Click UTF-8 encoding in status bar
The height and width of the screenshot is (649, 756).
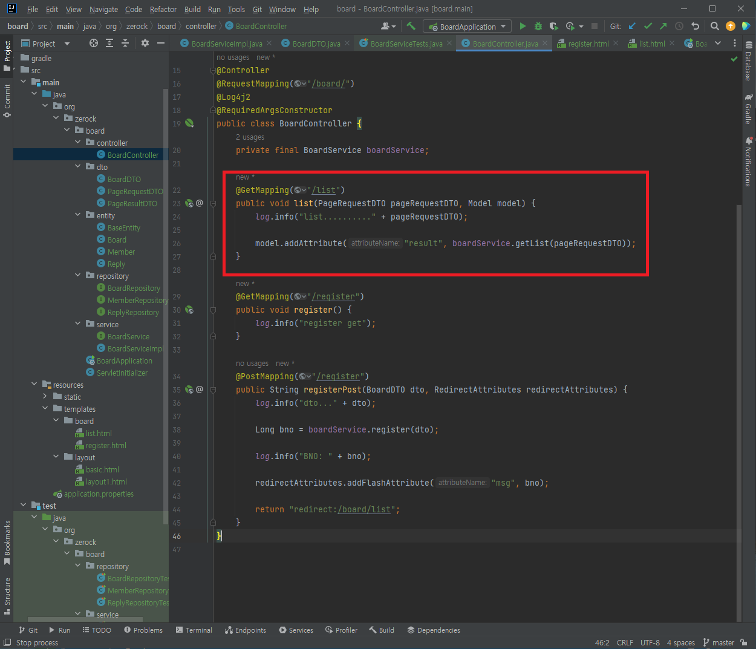(x=650, y=642)
